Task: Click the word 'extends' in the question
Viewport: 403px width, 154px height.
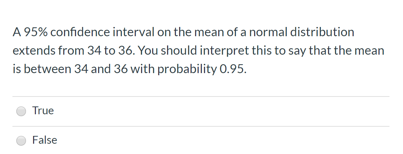Action: click(34, 50)
